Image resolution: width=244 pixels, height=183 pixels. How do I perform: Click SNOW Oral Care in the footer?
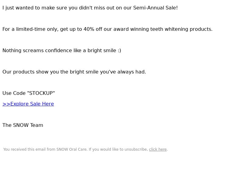[72, 149]
